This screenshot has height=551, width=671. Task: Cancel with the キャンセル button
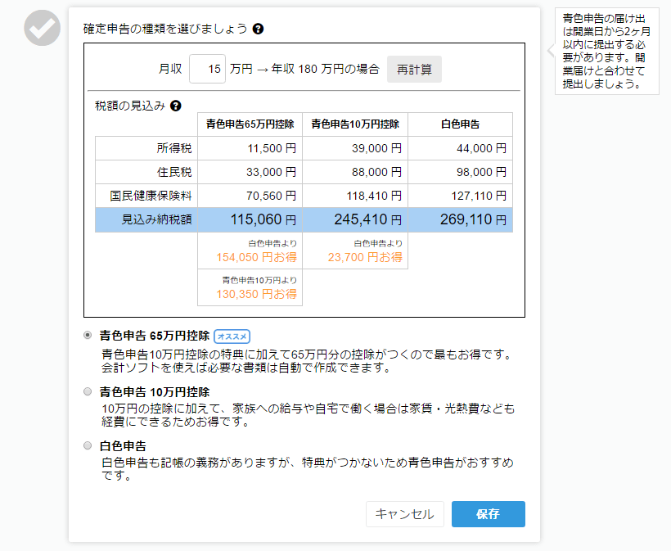(404, 514)
